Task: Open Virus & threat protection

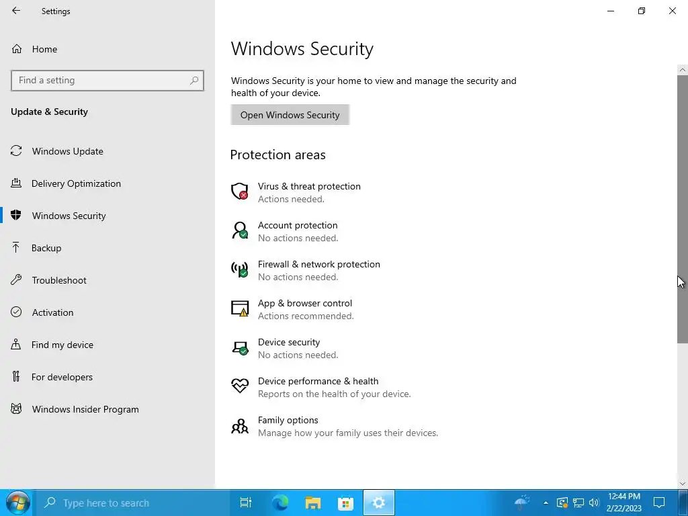Action: pos(309,187)
